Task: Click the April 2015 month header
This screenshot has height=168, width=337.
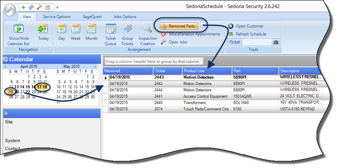Action: [x=28, y=67]
